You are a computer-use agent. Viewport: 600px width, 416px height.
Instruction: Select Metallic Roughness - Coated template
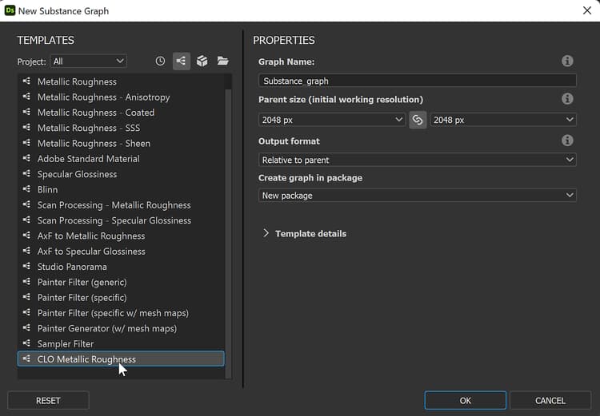click(x=121, y=113)
